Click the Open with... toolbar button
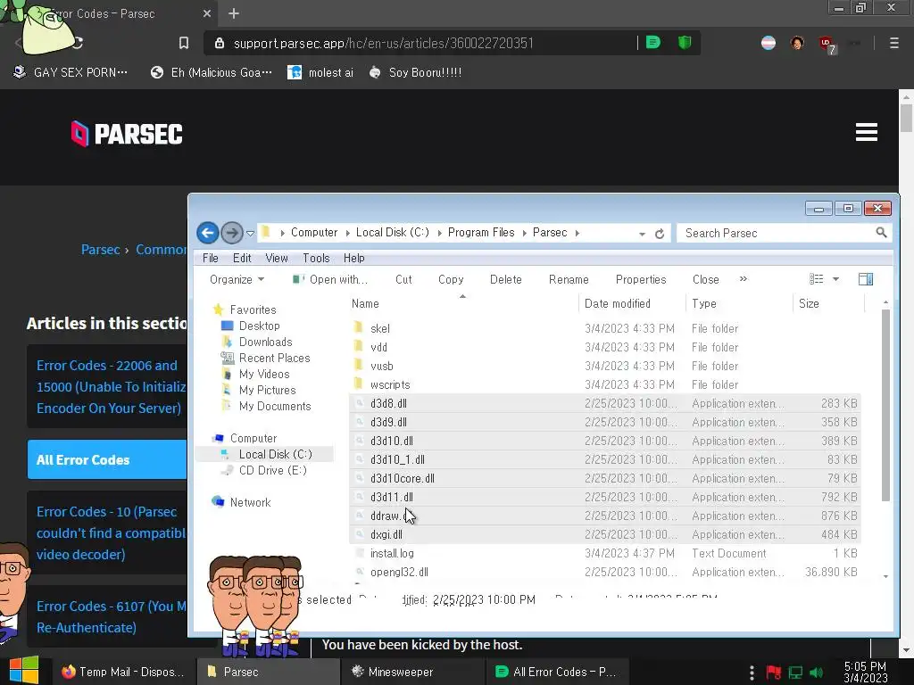Image resolution: width=914 pixels, height=685 pixels. pos(330,279)
